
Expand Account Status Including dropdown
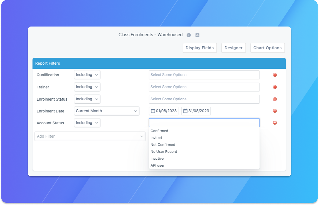coord(87,123)
